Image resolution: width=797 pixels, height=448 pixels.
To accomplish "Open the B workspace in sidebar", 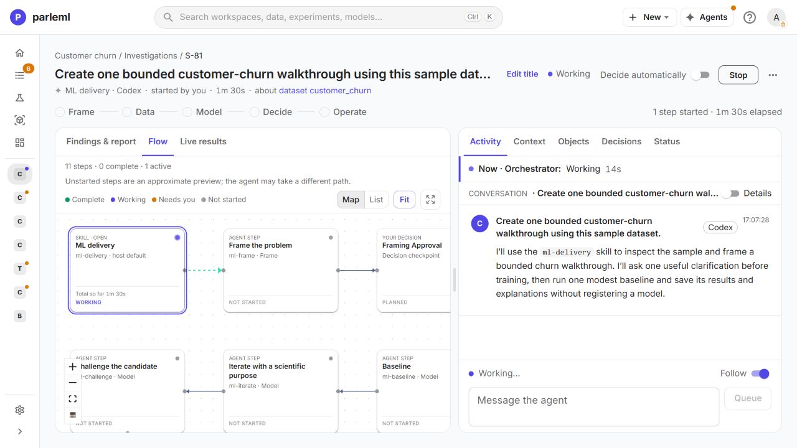I will coord(20,316).
